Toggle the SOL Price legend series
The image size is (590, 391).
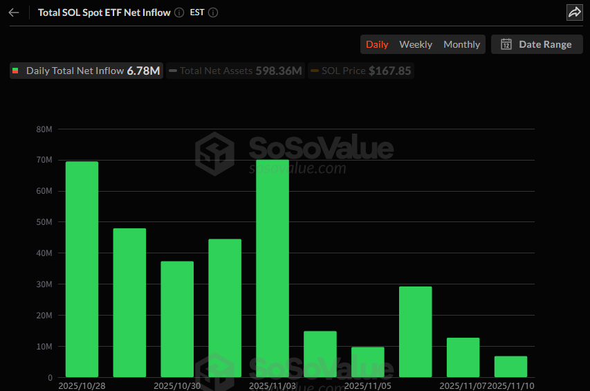pyautogui.click(x=360, y=71)
